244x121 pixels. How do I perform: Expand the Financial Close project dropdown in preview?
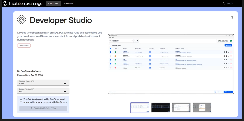tap(132, 41)
